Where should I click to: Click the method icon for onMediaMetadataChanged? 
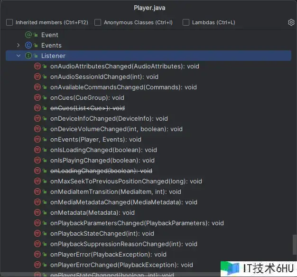pyautogui.click(x=37, y=202)
